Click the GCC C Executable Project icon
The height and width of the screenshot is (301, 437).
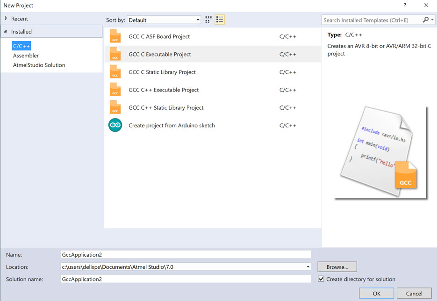(115, 54)
